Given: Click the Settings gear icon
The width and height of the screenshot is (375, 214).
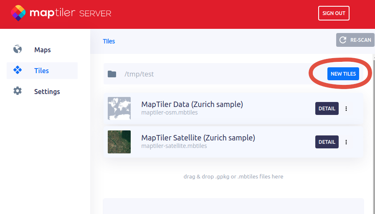Looking at the screenshot, I should [x=18, y=91].
